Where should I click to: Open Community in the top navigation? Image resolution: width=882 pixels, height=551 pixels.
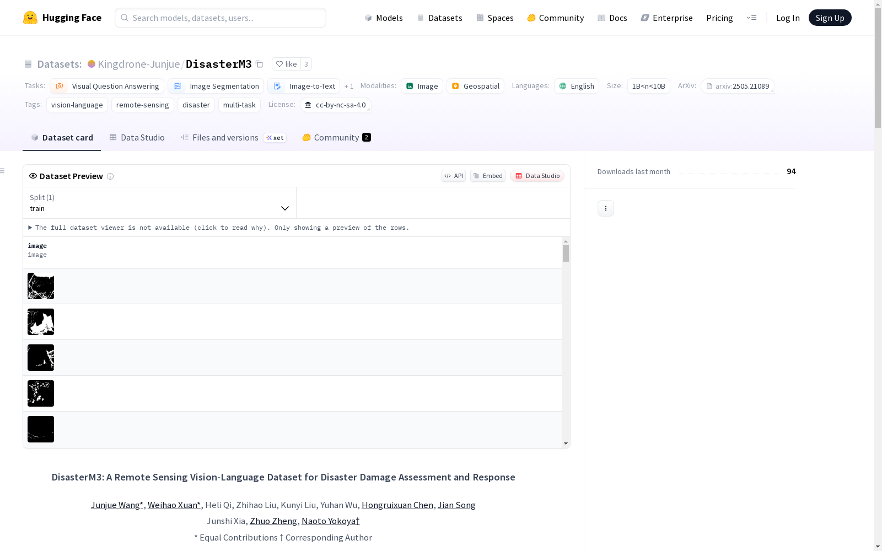555,18
